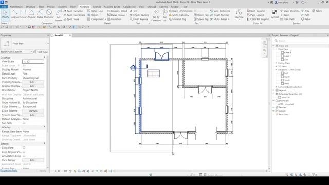
Task: Start the Detail Line tool
Action: pyautogui.click(x=95, y=11)
